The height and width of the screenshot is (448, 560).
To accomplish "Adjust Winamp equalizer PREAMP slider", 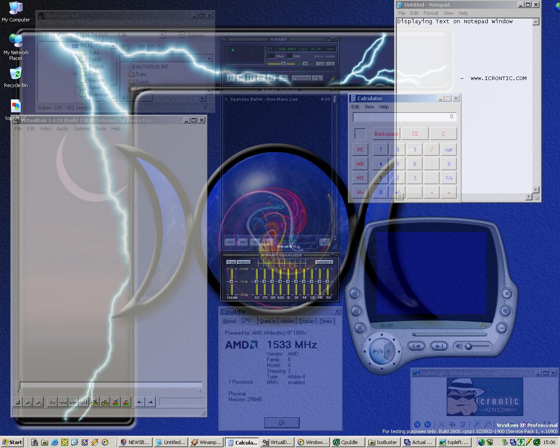I will [231, 281].
